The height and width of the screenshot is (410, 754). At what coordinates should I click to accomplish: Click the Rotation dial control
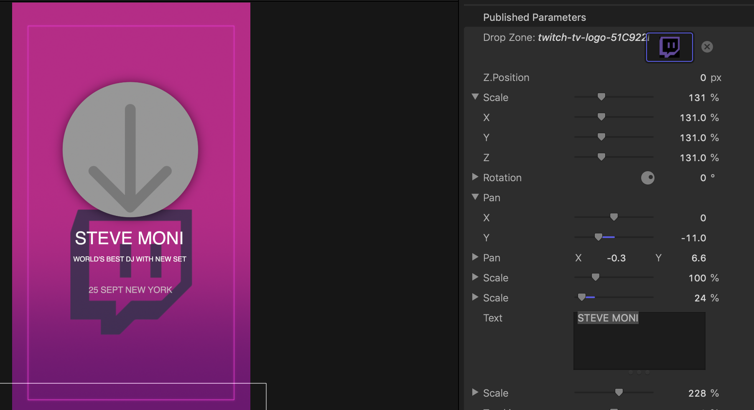648,178
